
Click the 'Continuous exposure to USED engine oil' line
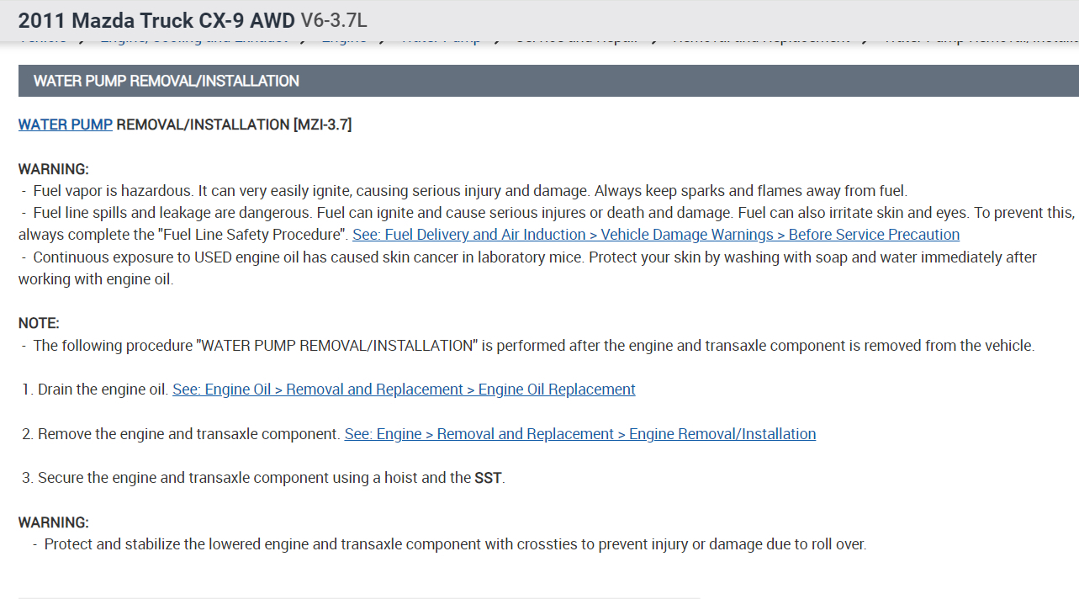(x=528, y=268)
